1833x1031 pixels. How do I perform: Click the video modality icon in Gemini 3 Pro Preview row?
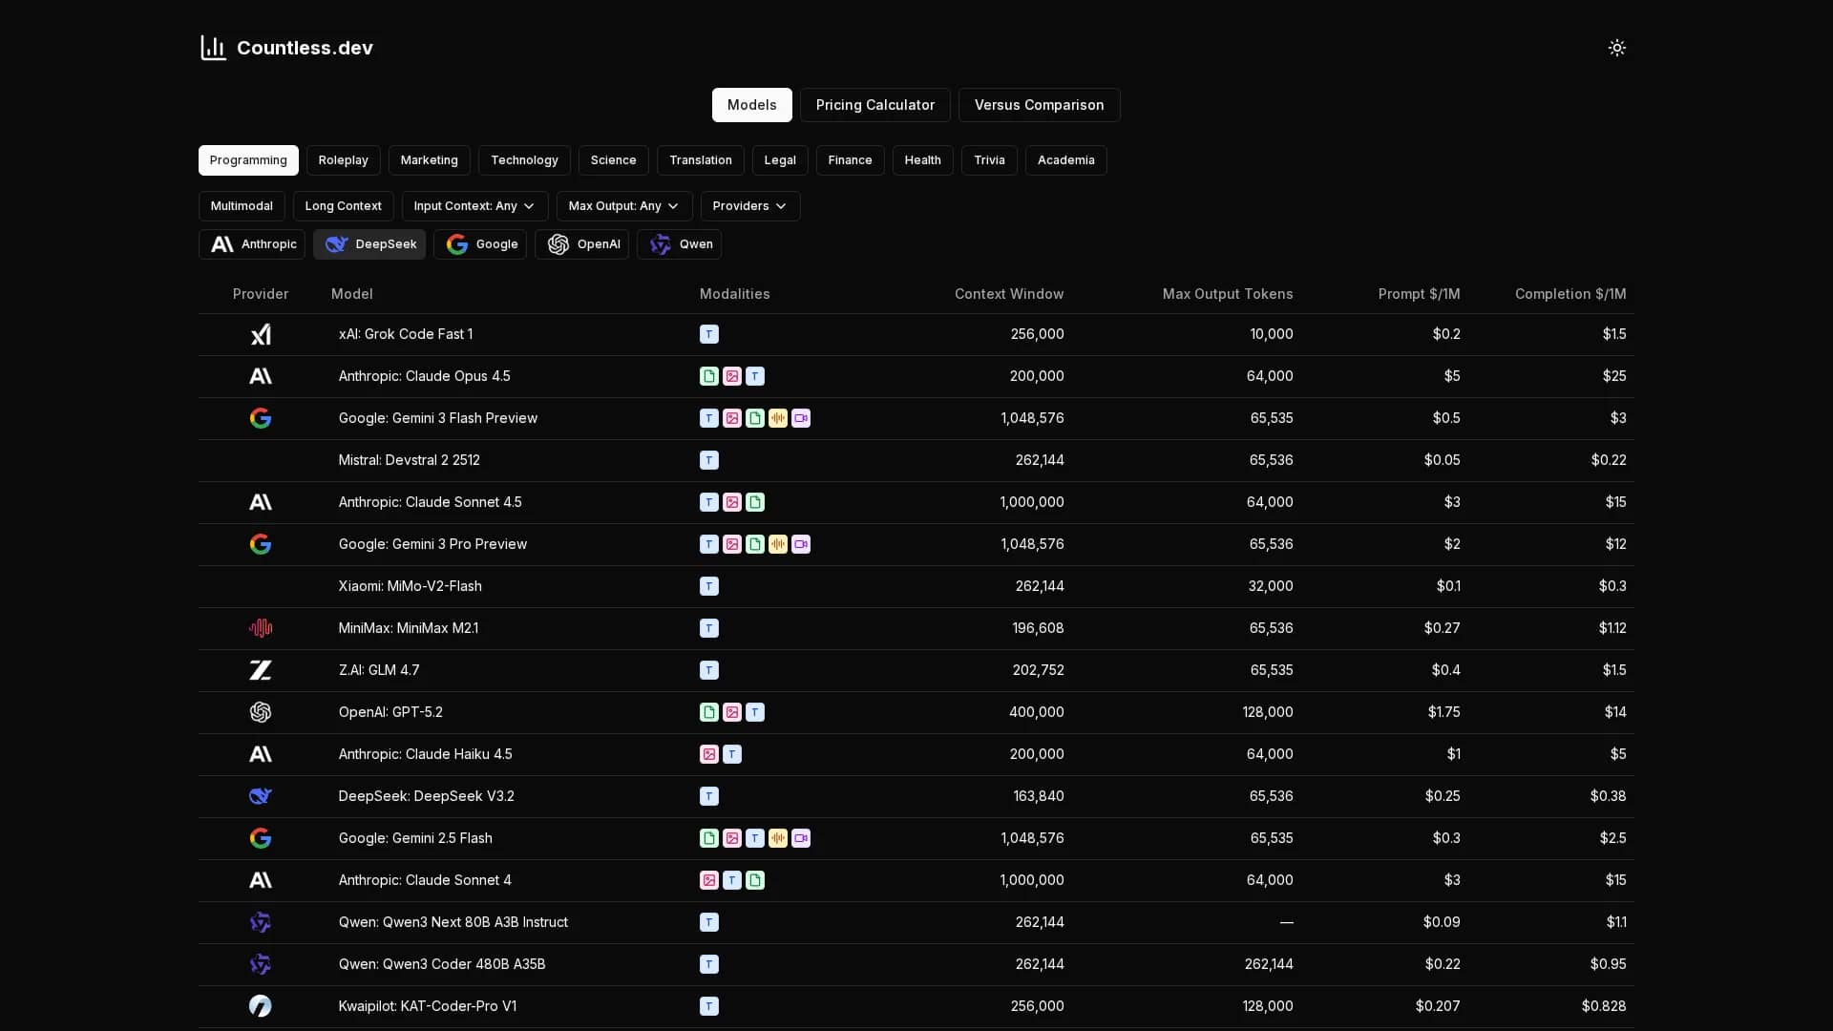point(801,544)
